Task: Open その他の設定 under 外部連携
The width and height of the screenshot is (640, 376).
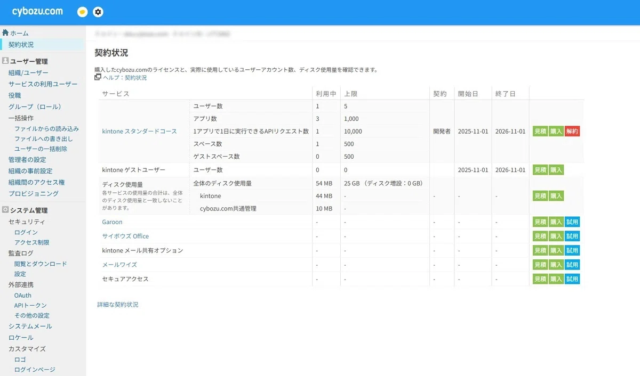Action: click(x=32, y=315)
